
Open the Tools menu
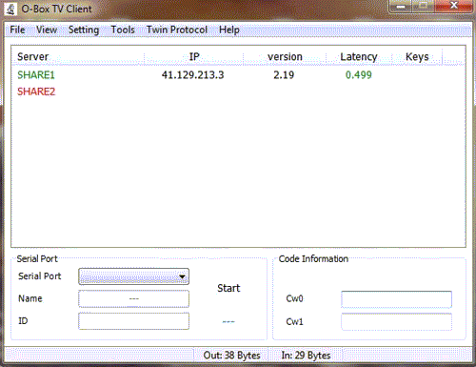point(123,30)
